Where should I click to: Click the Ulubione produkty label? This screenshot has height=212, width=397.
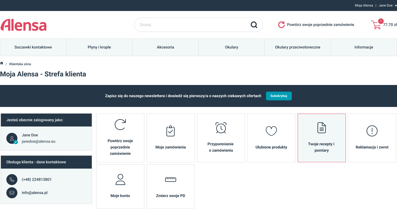[271, 147]
